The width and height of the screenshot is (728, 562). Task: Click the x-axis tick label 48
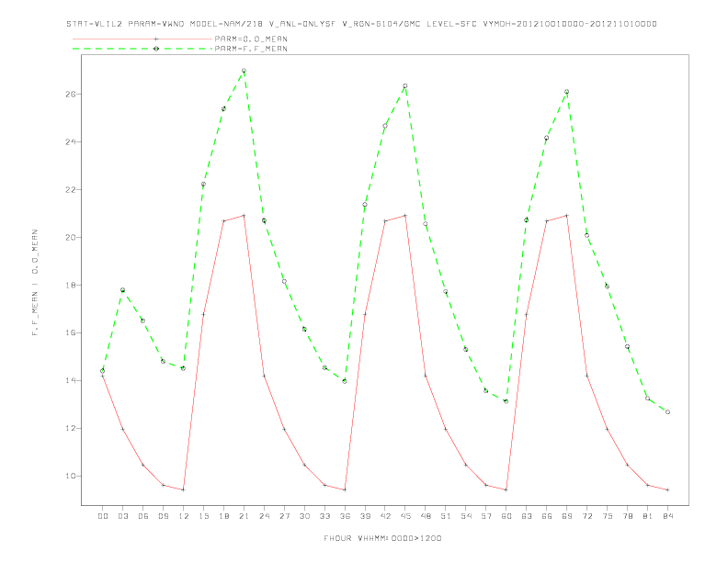426,516
